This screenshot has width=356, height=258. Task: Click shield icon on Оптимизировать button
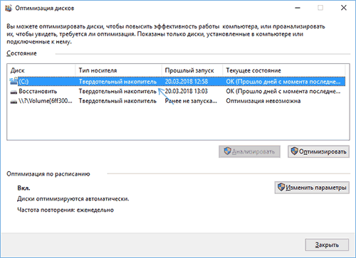click(294, 151)
